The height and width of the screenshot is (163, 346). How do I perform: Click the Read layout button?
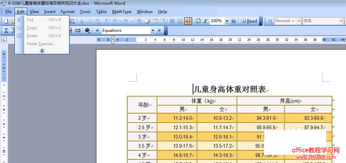coord(249,21)
